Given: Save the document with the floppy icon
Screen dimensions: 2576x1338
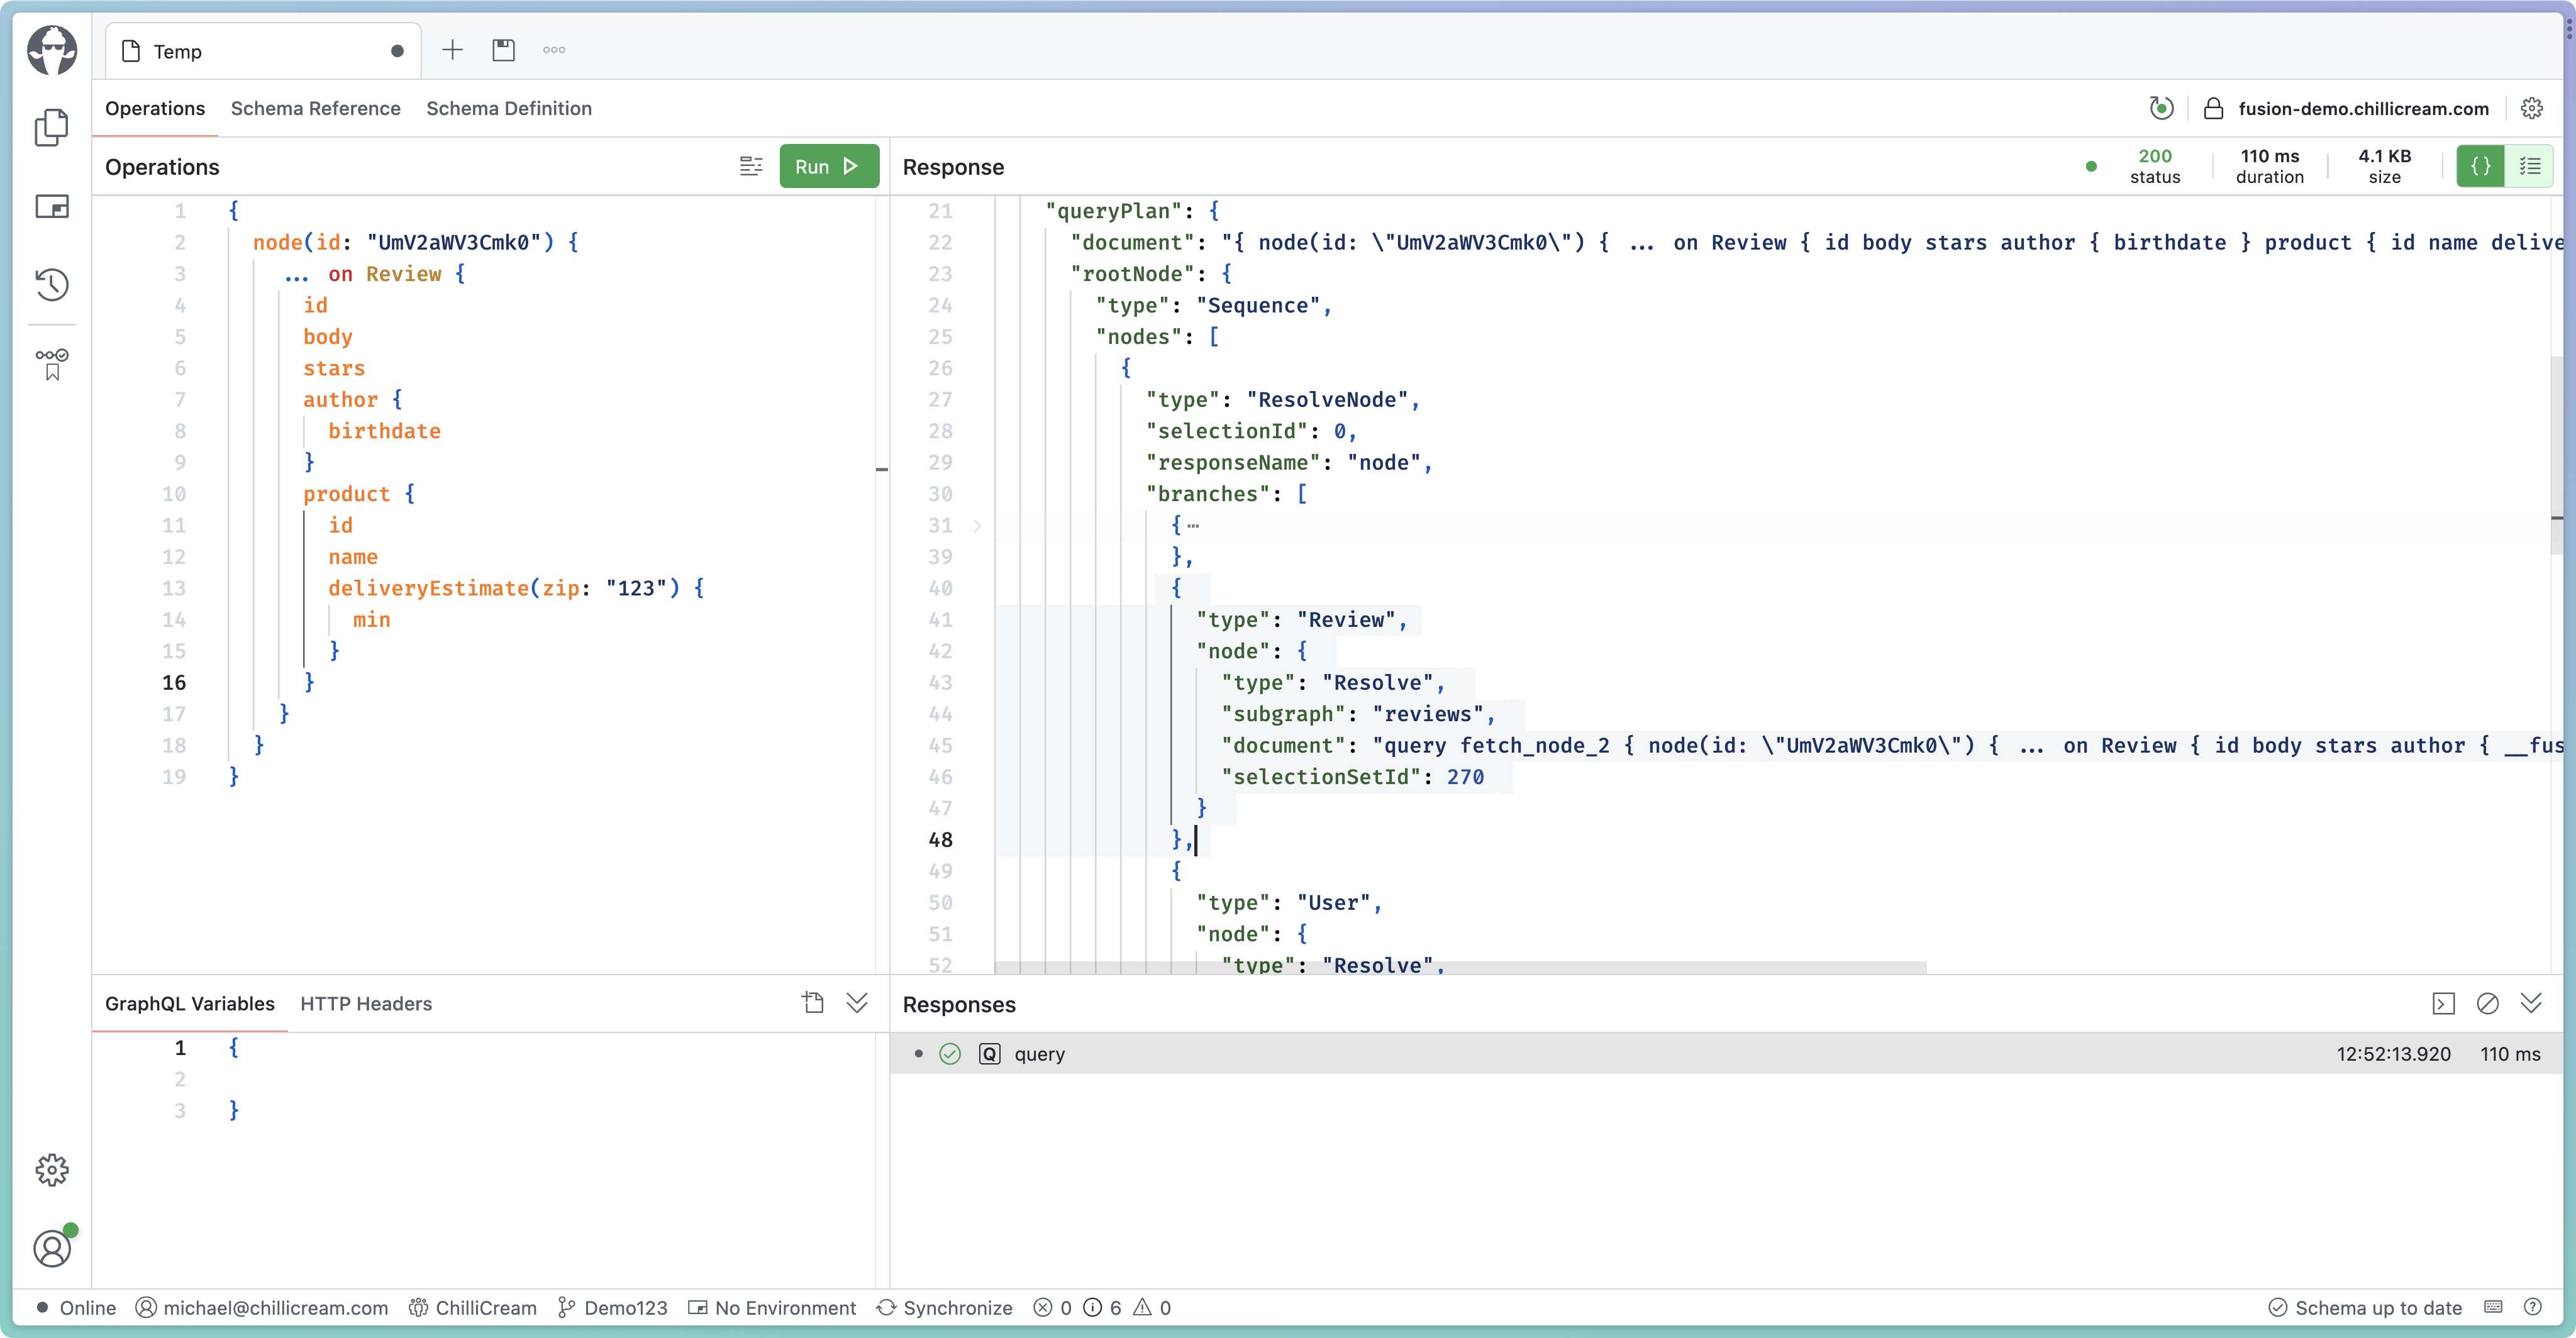Looking at the screenshot, I should [503, 50].
